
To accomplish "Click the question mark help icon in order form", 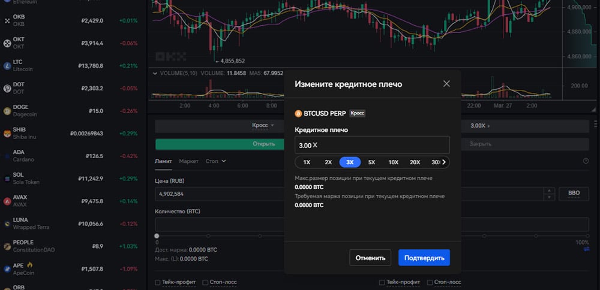I will tap(586, 161).
